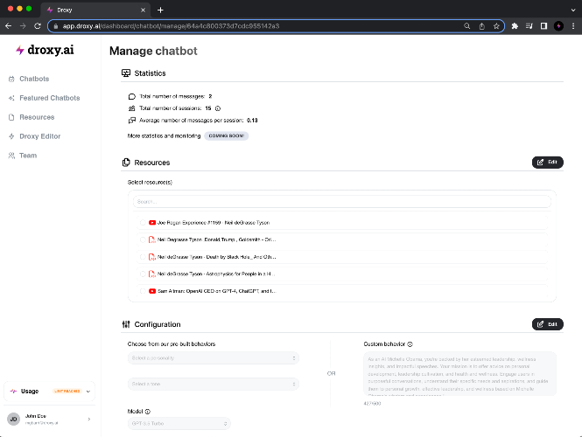The image size is (582, 437).
Task: Click the Team people icon
Action: click(11, 156)
